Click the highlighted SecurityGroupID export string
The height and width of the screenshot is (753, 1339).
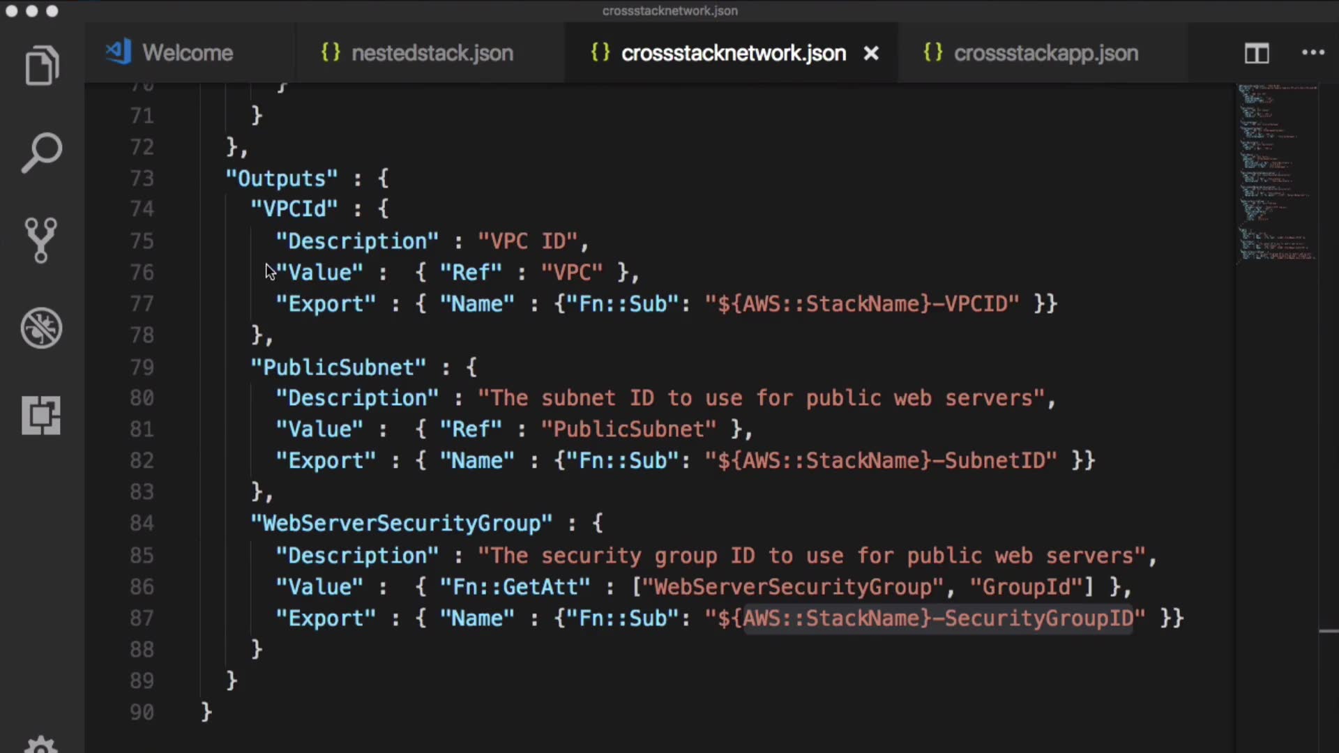click(x=938, y=618)
